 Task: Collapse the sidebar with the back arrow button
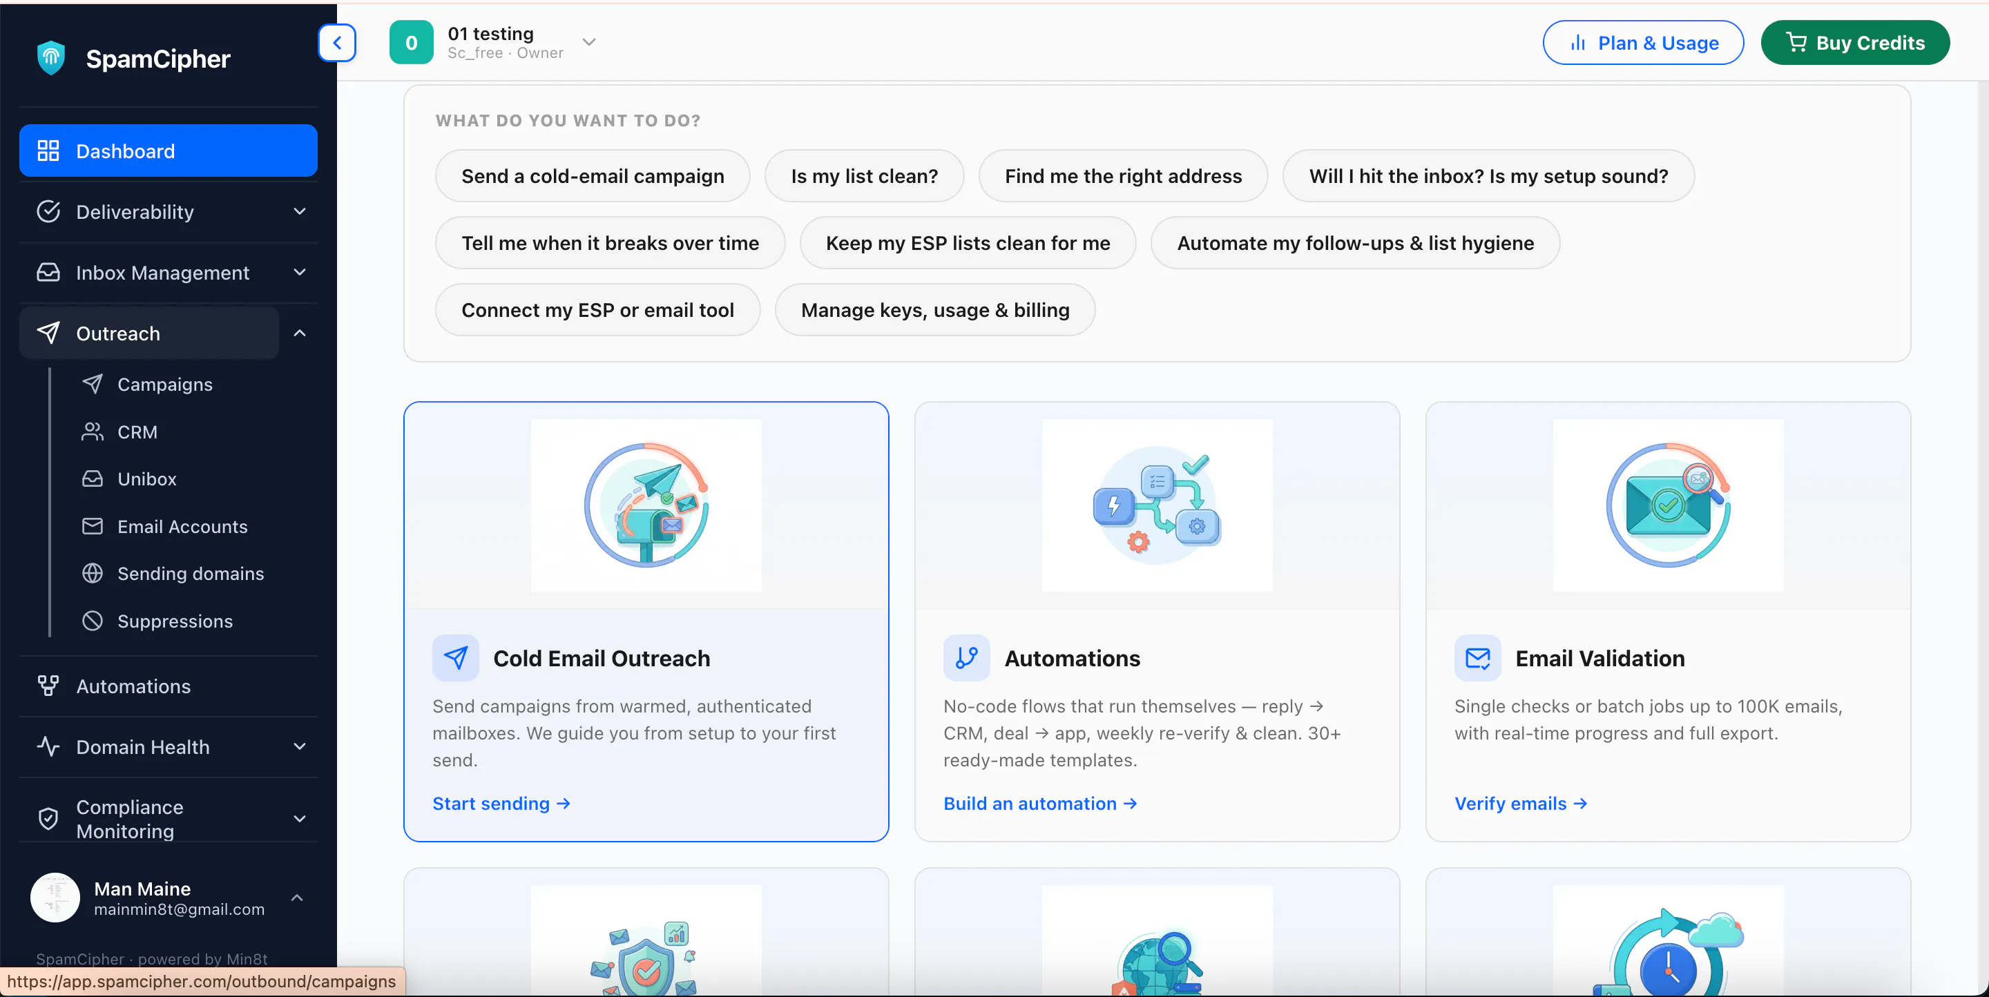pos(338,42)
